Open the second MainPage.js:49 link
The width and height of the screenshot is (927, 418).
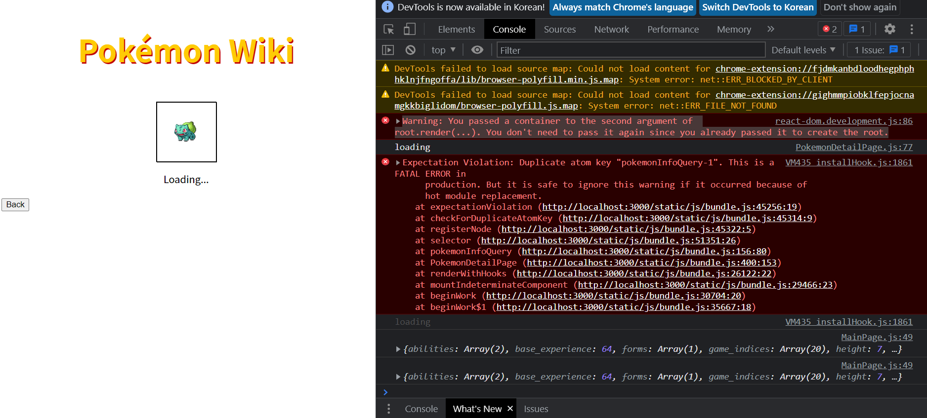click(877, 365)
